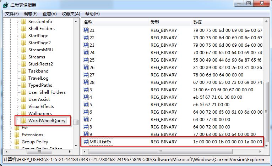Viewport: 272px width, 166px height.
Task: Expand the UserAssist registry key
Action: click(18, 99)
